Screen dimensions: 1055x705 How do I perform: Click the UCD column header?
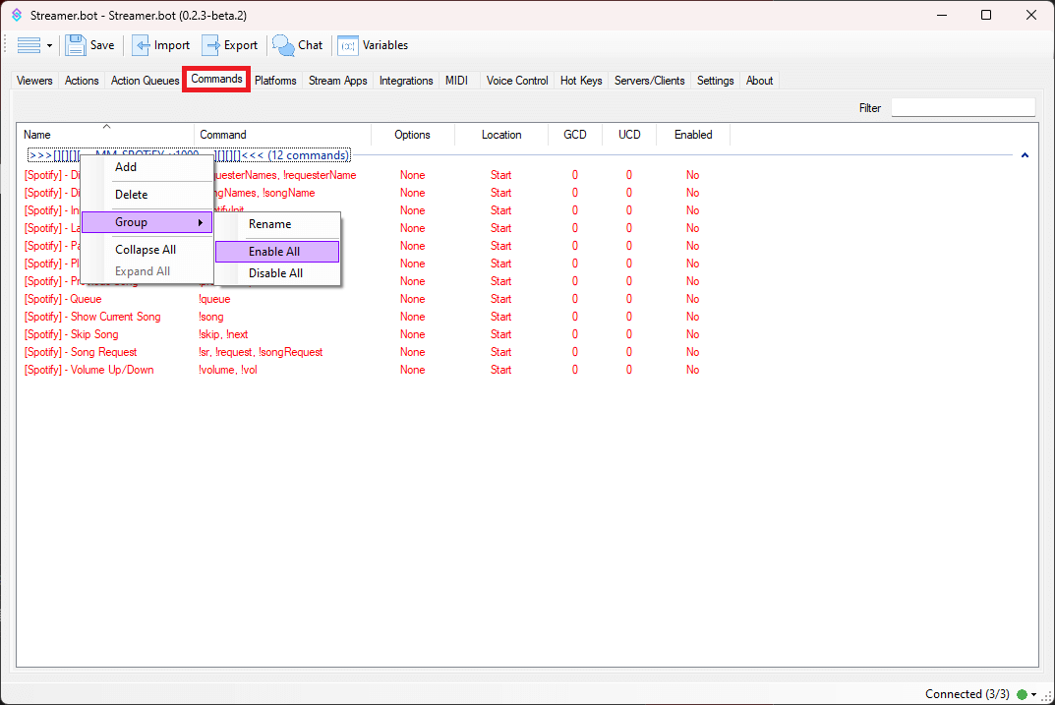click(x=629, y=135)
